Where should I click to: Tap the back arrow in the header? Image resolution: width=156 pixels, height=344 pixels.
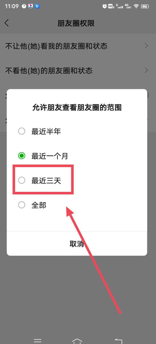coord(7,23)
